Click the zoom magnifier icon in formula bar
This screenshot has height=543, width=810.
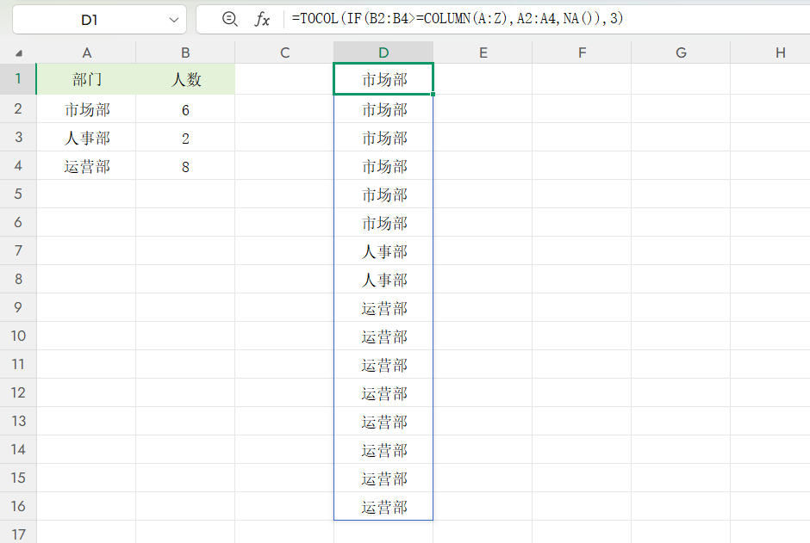pyautogui.click(x=229, y=19)
